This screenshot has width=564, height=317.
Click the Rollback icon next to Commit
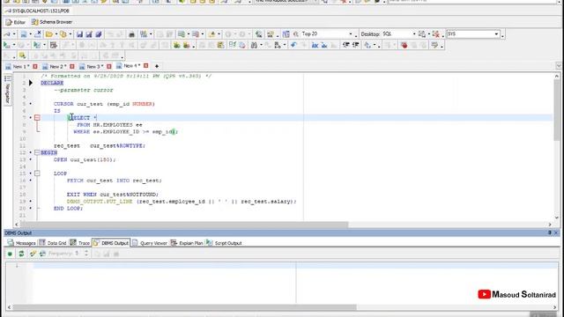[186, 45]
